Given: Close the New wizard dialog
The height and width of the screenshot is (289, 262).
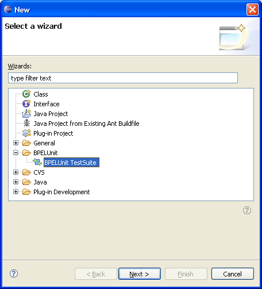Looking at the screenshot, I should 252,9.
